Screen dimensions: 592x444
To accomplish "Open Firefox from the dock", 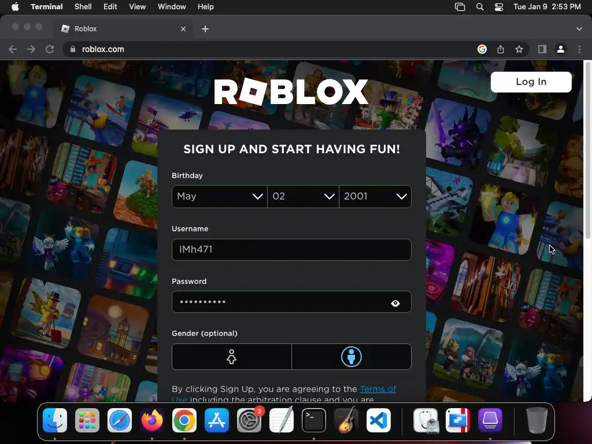I will (152, 420).
